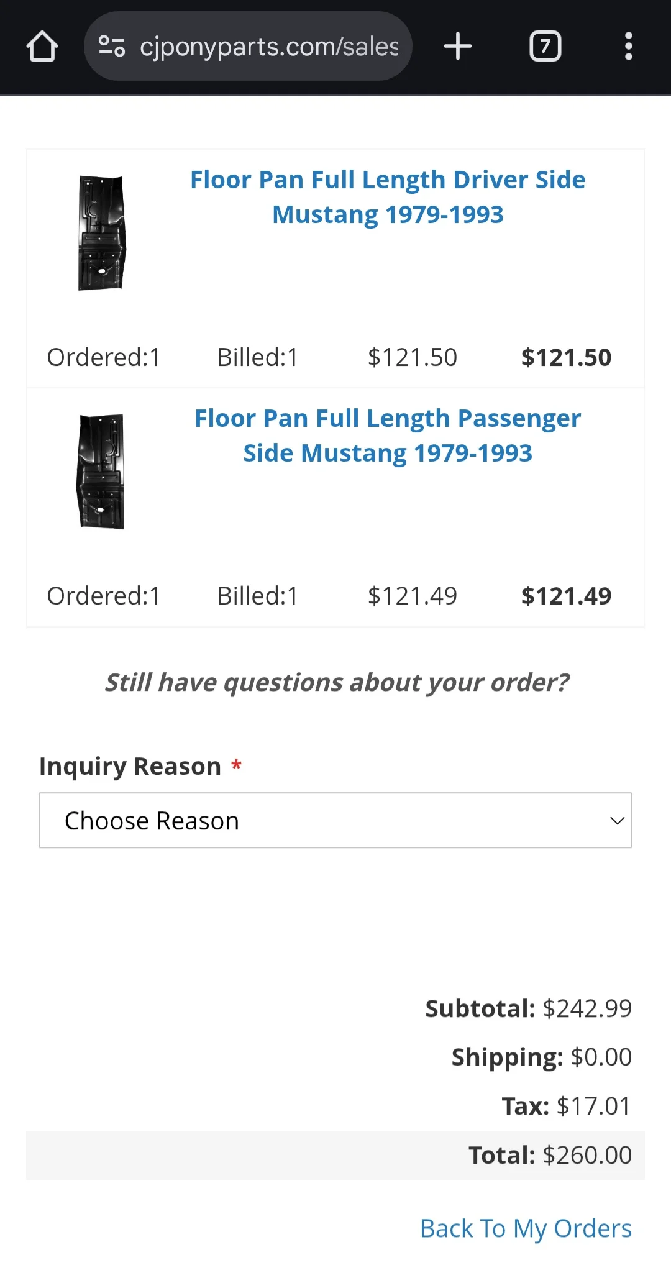Open Floor Pan Driver Side product link

pos(388,197)
